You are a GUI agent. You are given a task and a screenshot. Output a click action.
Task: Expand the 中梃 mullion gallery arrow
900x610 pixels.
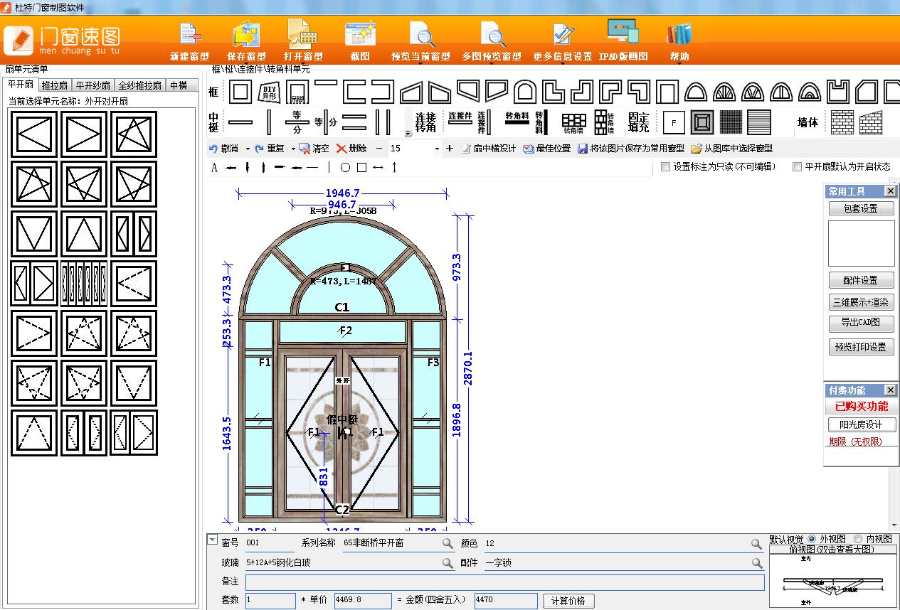[x=408, y=133]
